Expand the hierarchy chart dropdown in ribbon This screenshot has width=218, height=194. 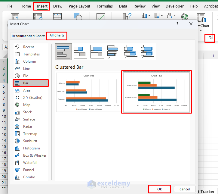pos(162,15)
